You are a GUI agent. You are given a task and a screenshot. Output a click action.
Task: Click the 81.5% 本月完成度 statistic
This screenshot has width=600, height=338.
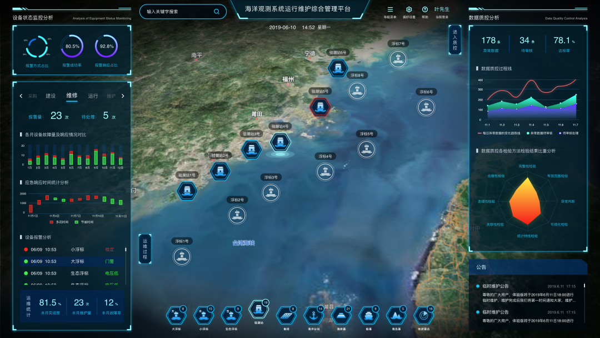click(x=50, y=306)
